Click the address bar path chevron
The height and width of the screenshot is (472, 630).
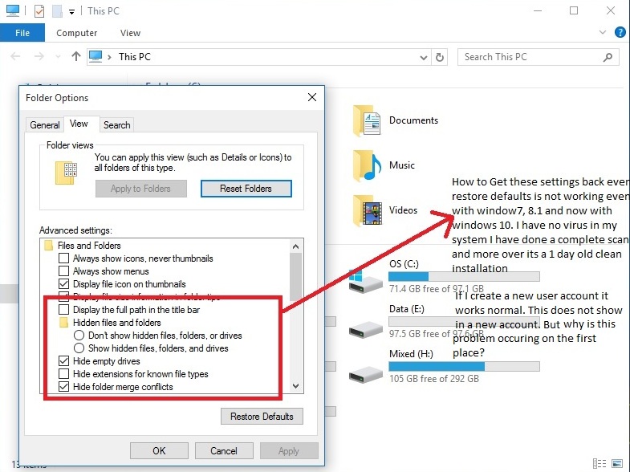[x=109, y=57]
